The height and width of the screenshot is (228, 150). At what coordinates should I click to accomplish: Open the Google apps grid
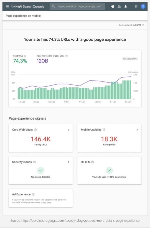point(136,7)
